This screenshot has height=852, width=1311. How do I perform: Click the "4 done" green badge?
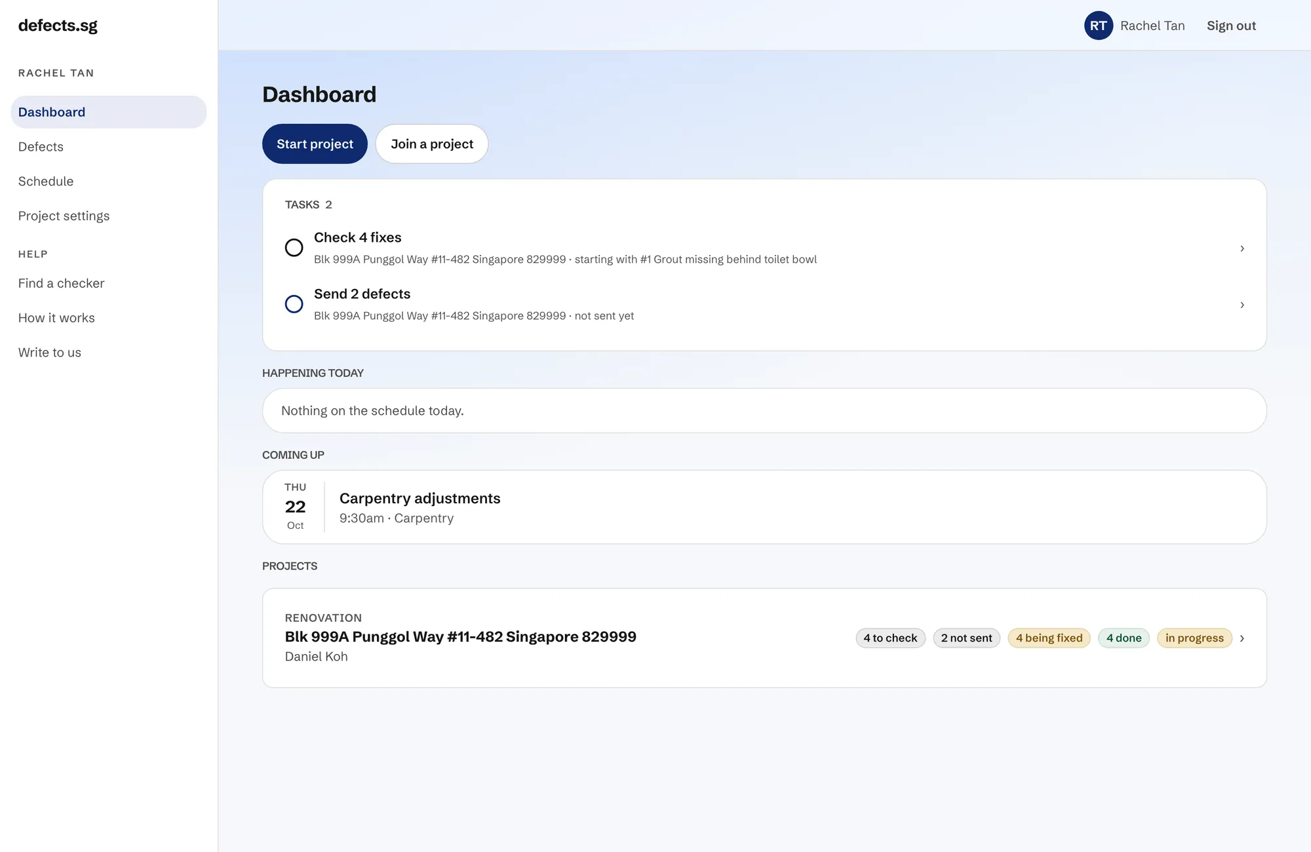(x=1124, y=638)
